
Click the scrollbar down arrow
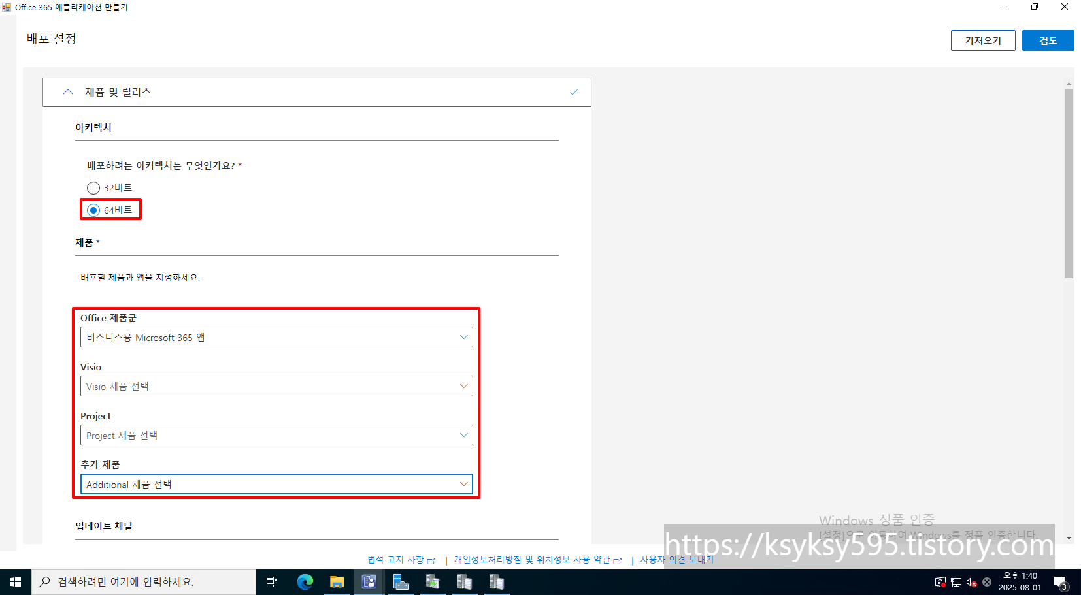(x=1069, y=538)
